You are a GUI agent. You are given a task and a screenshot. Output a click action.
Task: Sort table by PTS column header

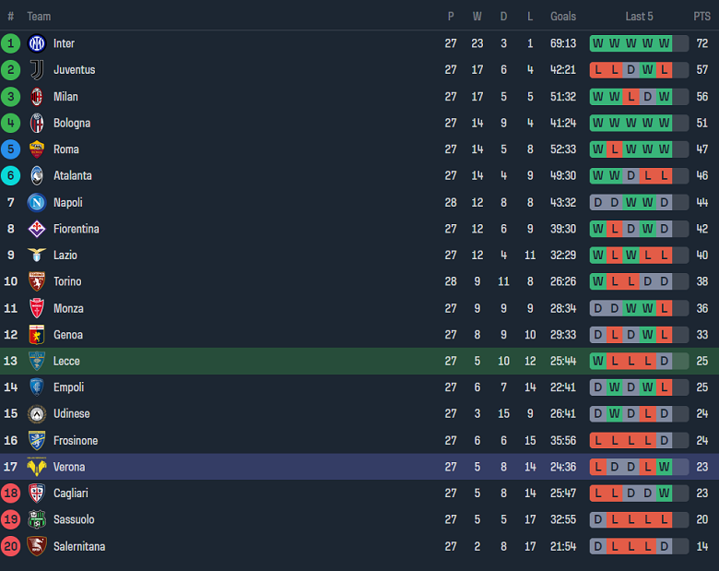click(x=701, y=17)
